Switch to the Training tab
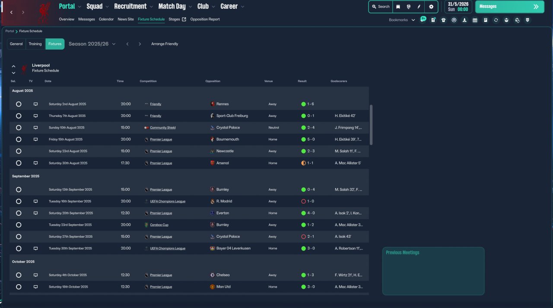This screenshot has width=553, height=308. (35, 44)
